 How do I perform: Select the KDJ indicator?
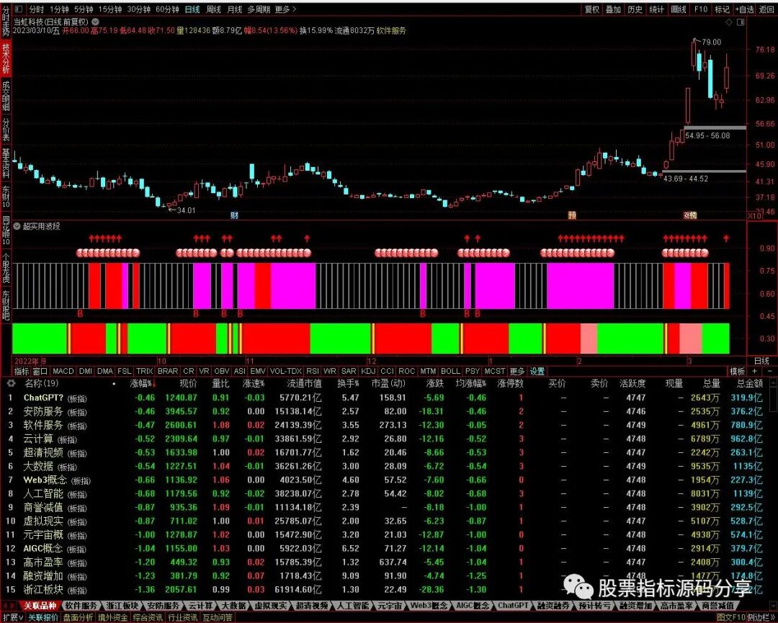[x=368, y=371]
